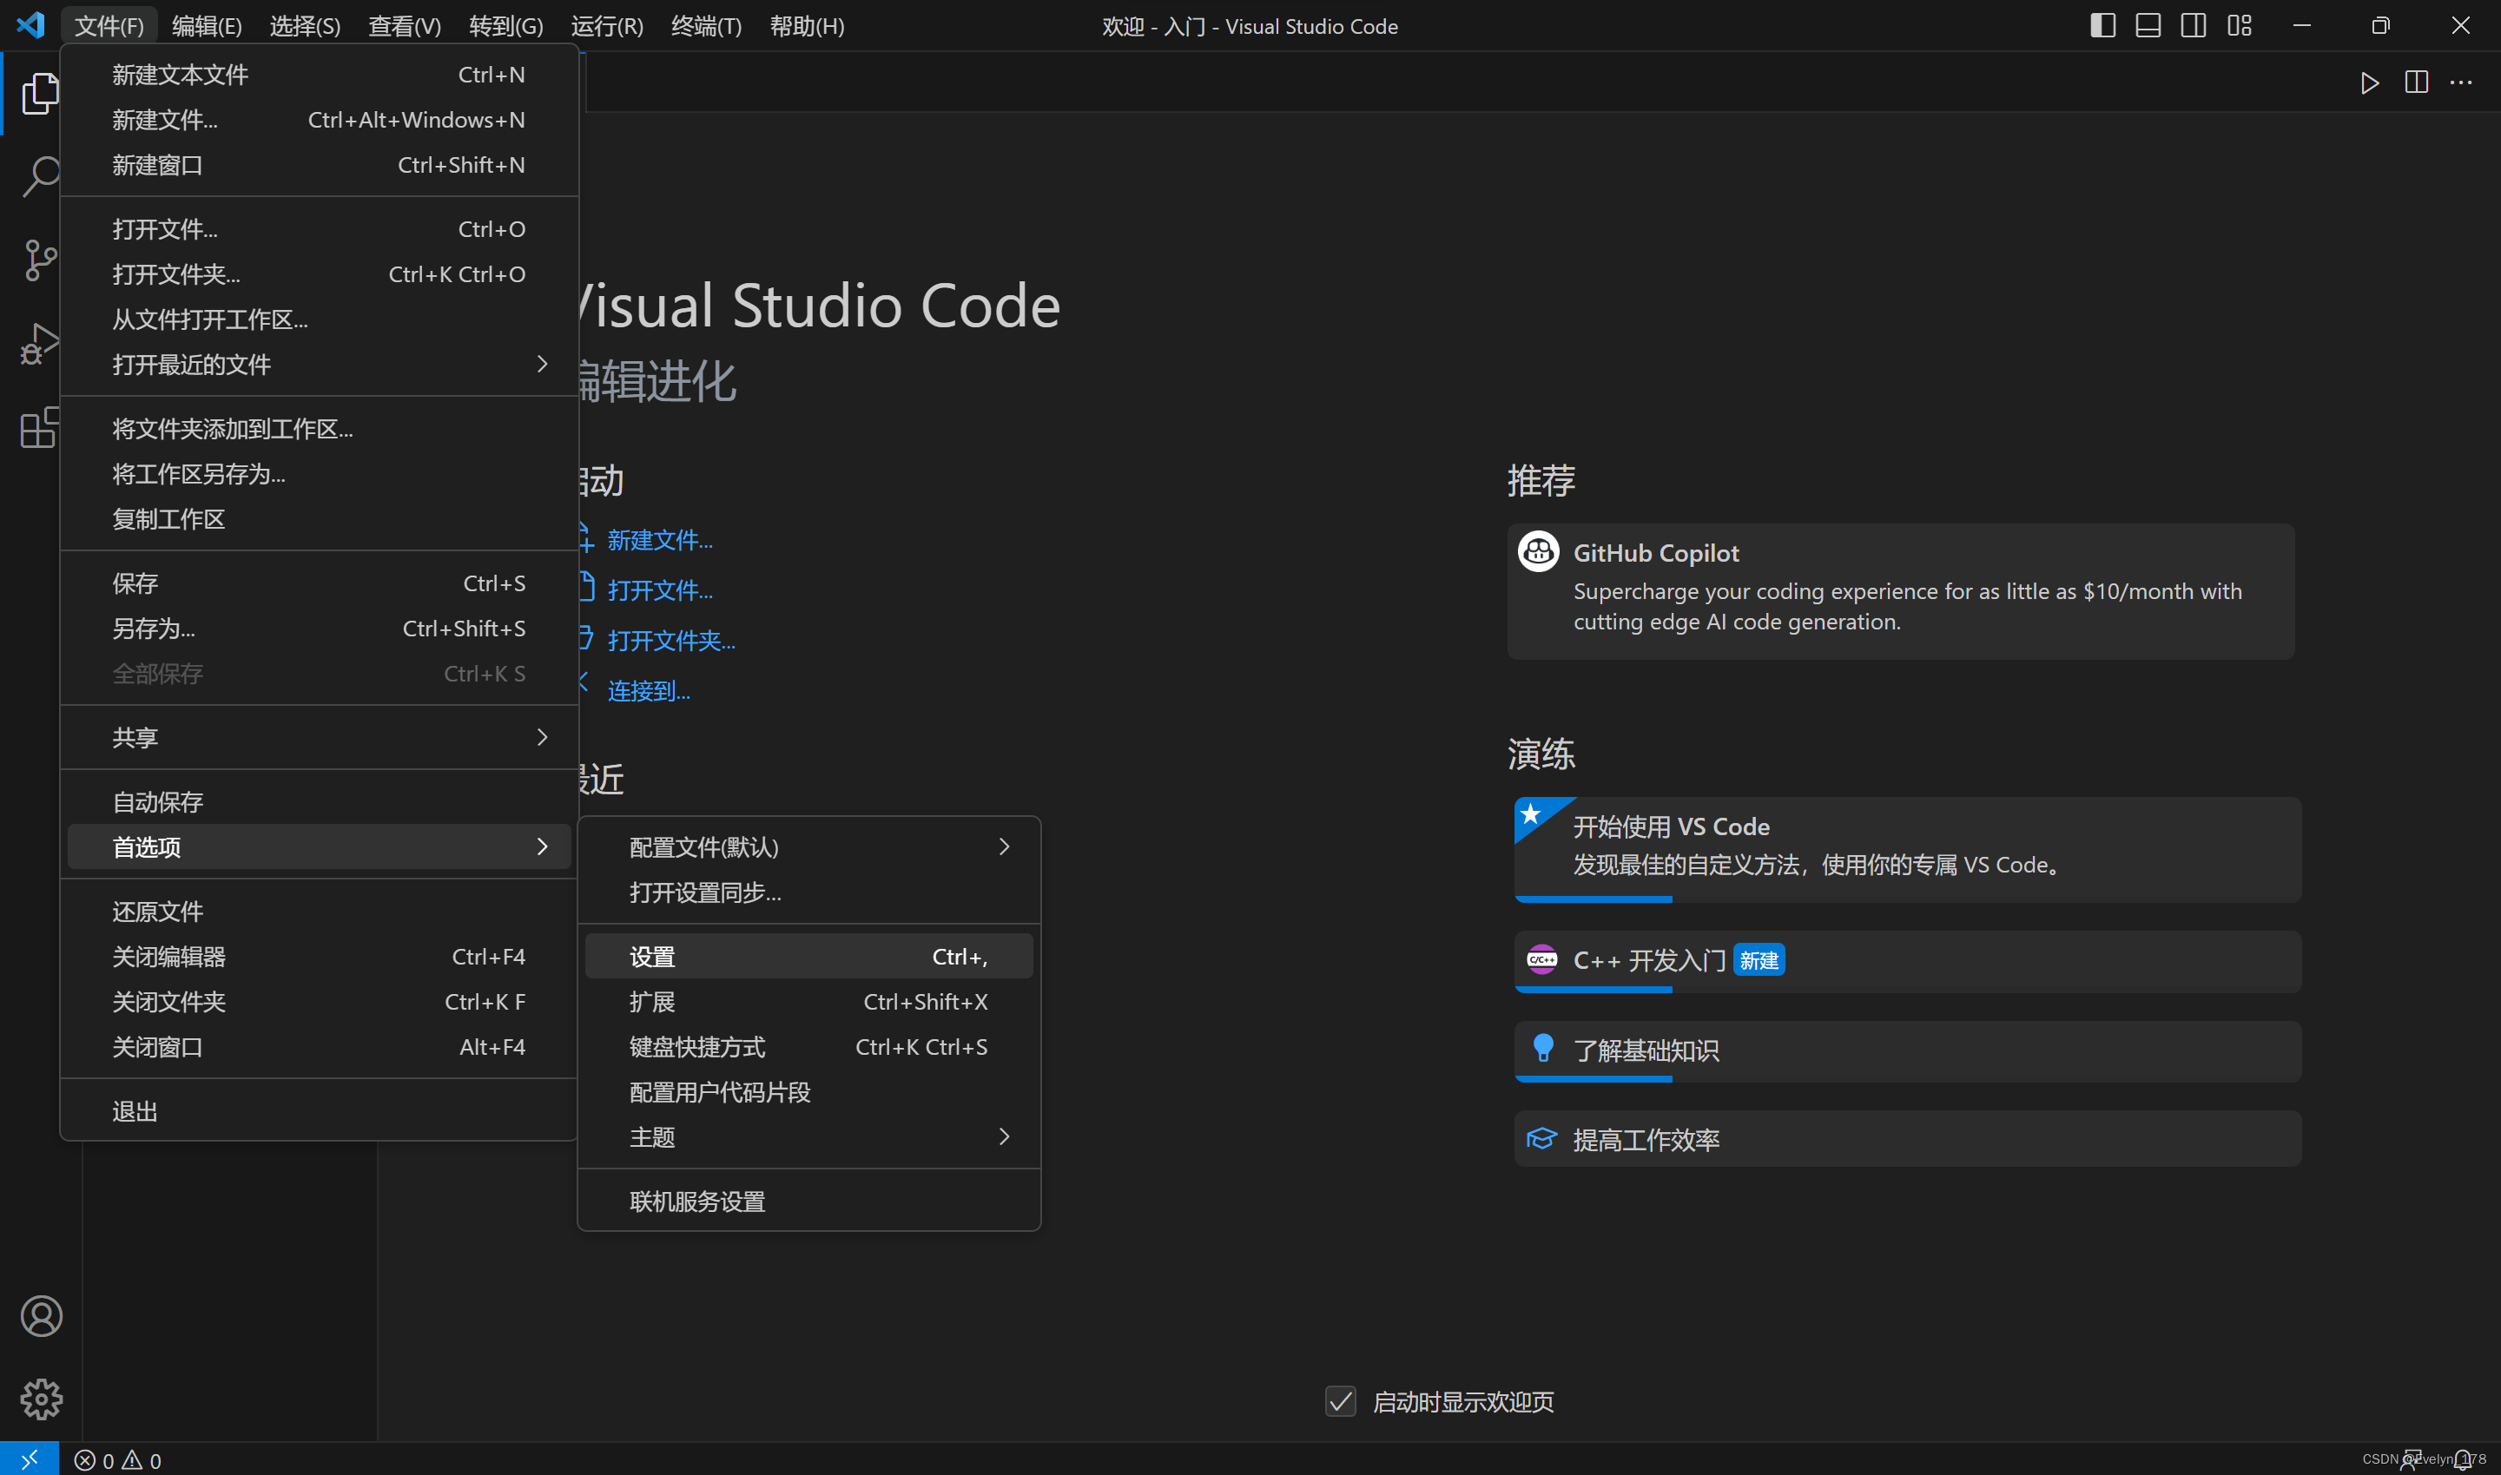
Task: Open the Extensions icon in activity bar
Action: pyautogui.click(x=42, y=427)
